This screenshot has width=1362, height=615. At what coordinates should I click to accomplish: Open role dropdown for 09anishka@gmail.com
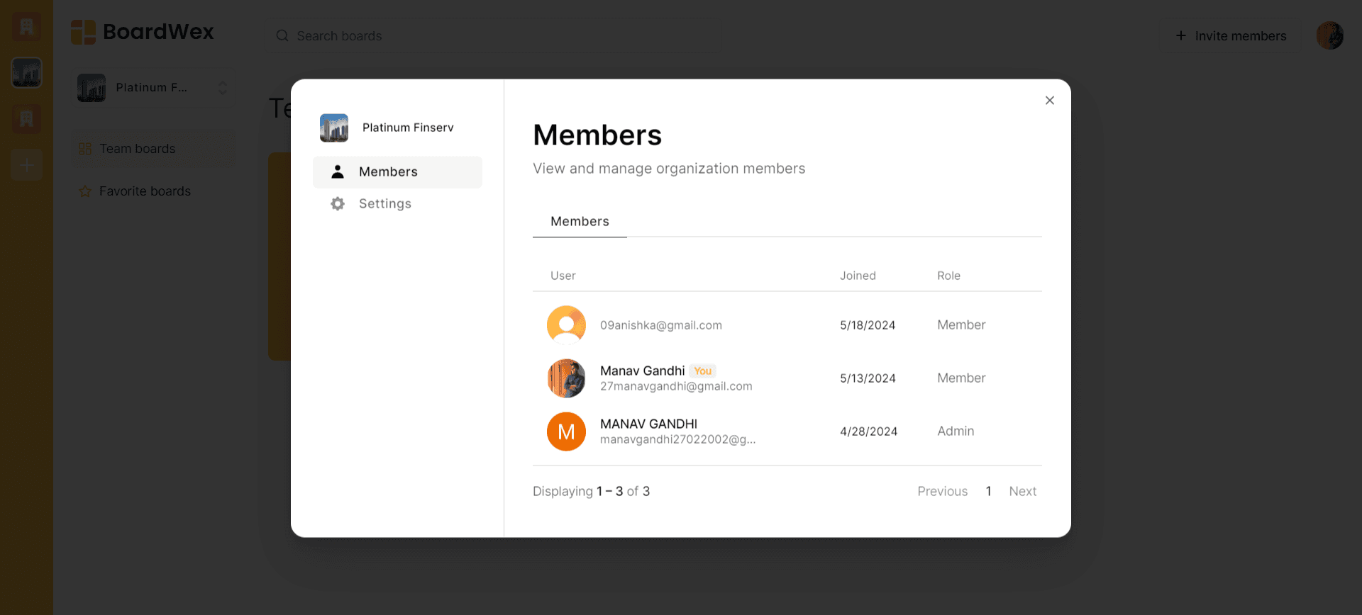tap(961, 325)
